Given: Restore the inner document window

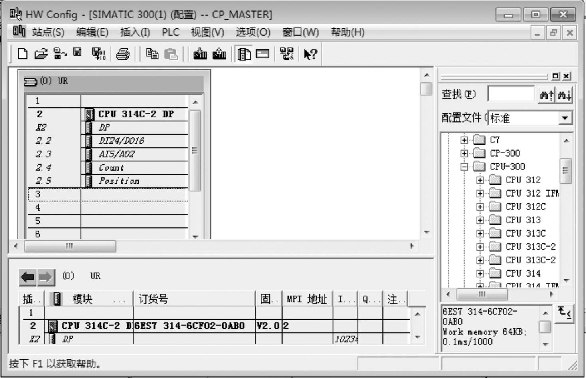Looking at the screenshot, I should point(553,33).
